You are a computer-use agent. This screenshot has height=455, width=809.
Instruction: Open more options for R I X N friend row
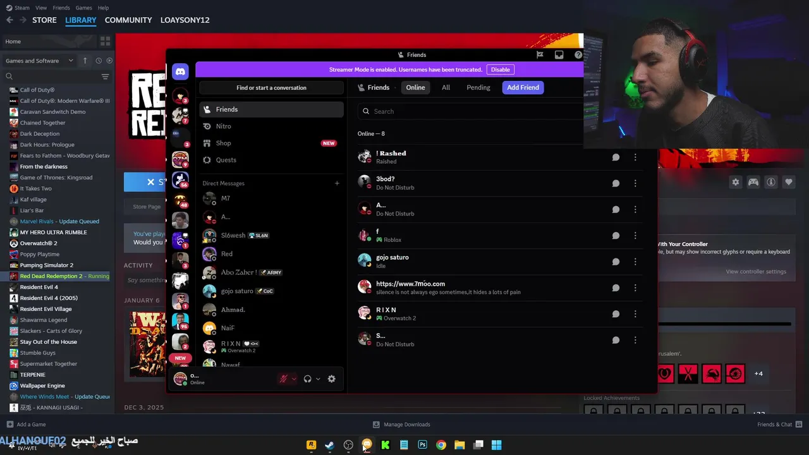coord(635,314)
